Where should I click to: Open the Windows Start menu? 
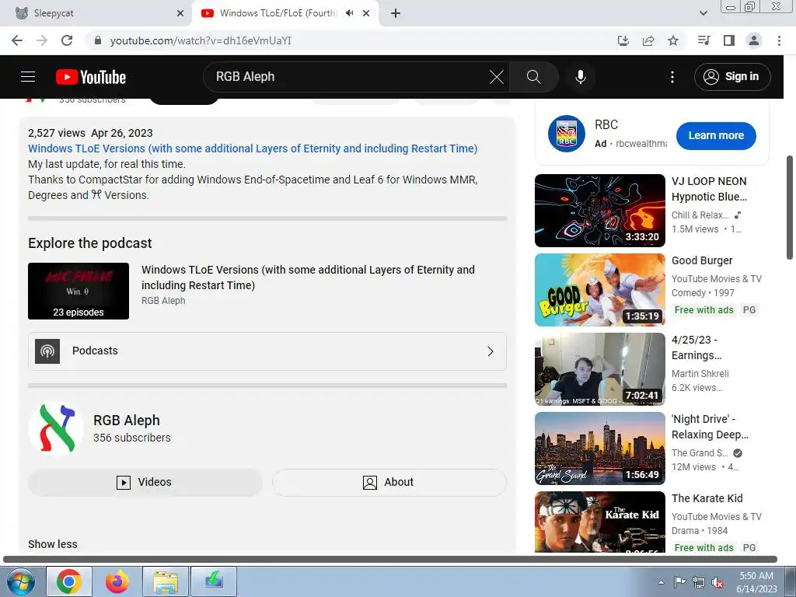[21, 581]
